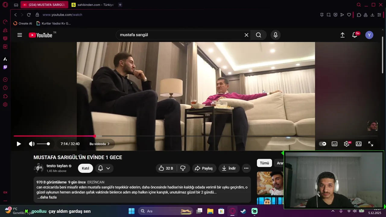The height and width of the screenshot is (217, 386).
Task: Open notification bell dropdown for channel
Action: [104, 168]
